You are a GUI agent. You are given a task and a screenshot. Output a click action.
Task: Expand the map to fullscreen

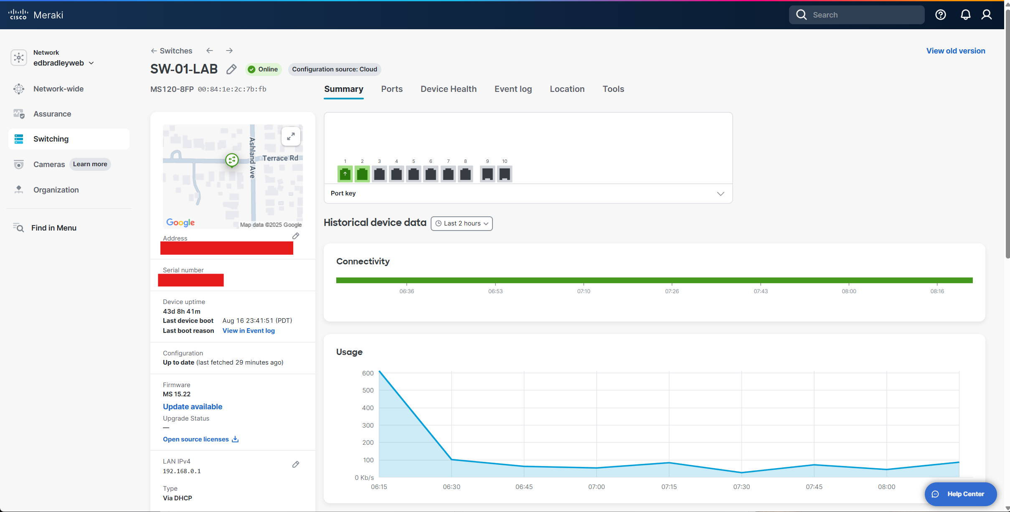(x=291, y=137)
